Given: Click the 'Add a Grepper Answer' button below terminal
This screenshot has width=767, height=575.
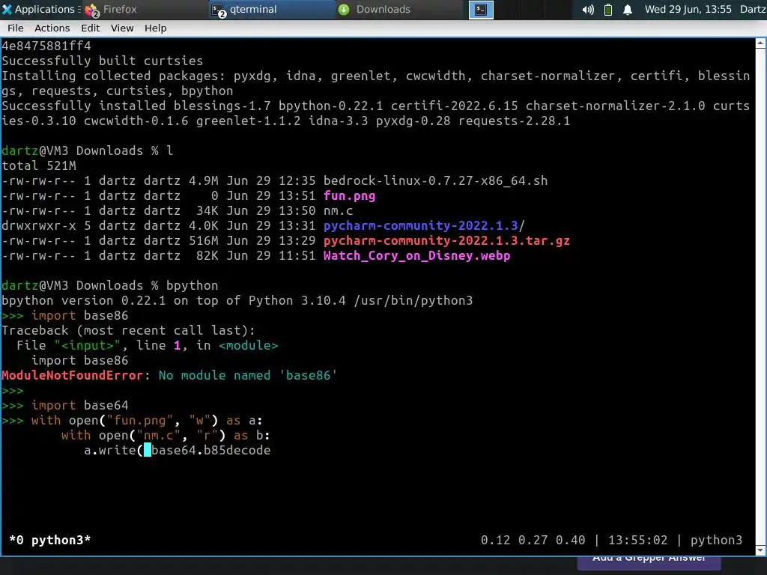Looking at the screenshot, I should click(649, 562).
